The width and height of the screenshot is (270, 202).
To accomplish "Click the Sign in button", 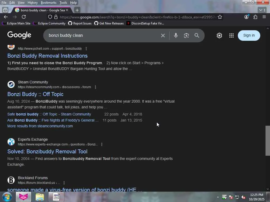I will click(249, 36).
